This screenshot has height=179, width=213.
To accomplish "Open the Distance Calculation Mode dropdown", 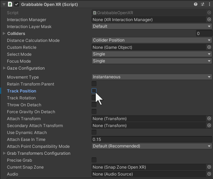I will pos(152,40).
